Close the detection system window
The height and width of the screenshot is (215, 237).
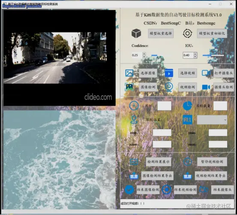coord(231,4)
